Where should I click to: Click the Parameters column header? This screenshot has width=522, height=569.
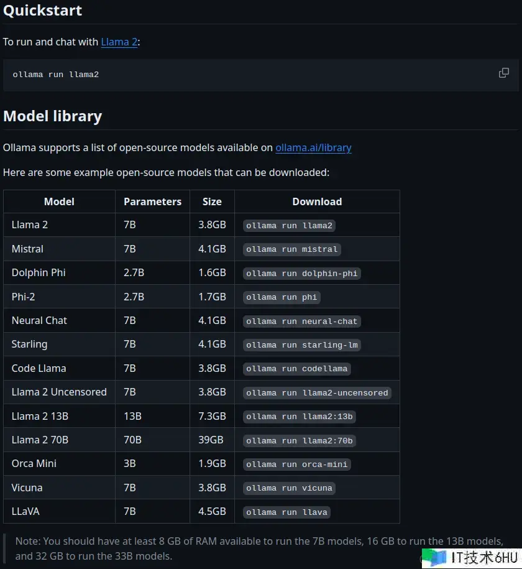(x=152, y=201)
